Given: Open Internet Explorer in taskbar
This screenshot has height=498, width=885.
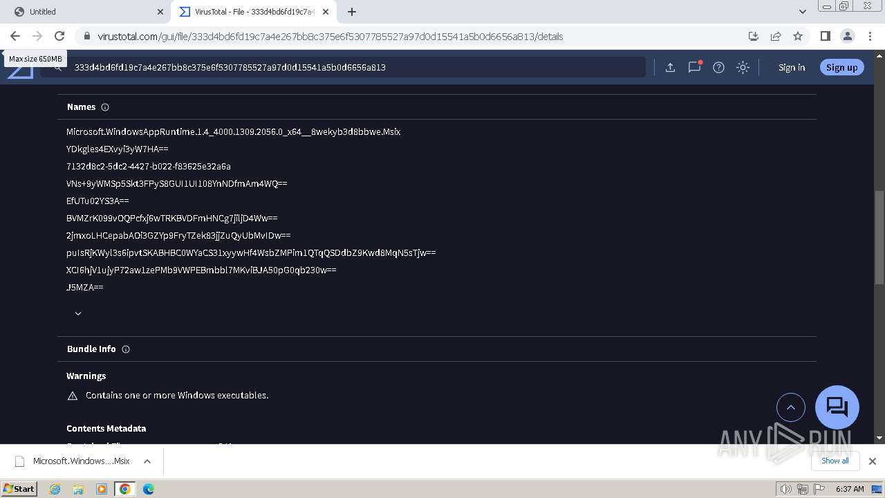Looking at the screenshot, I should click(x=55, y=489).
